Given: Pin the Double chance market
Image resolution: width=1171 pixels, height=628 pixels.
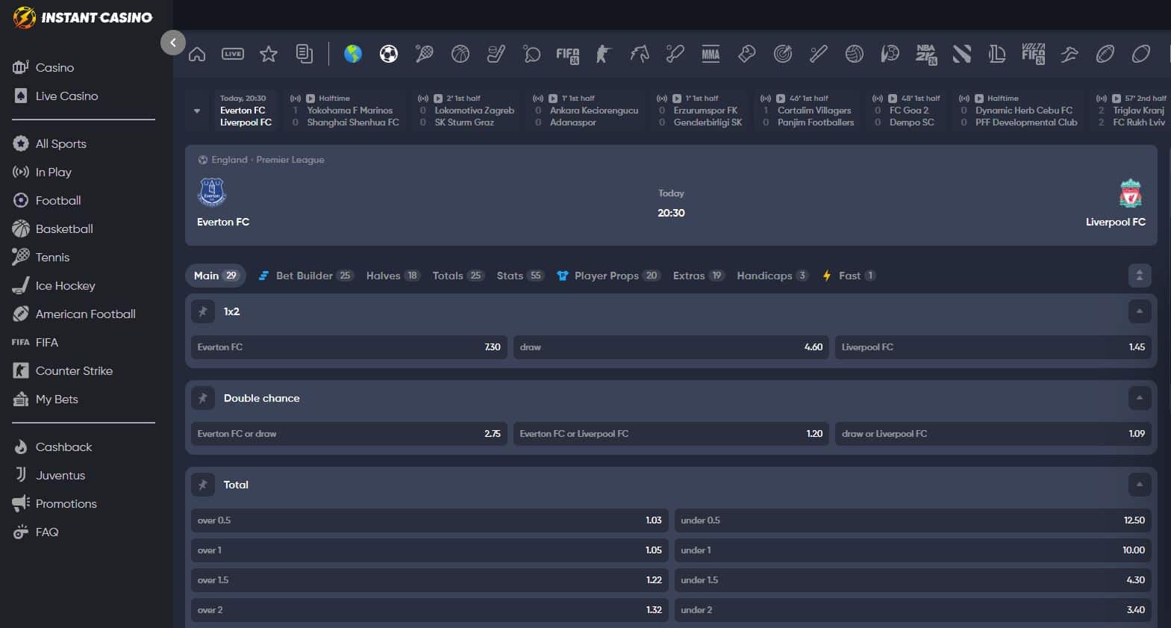Looking at the screenshot, I should tap(203, 398).
